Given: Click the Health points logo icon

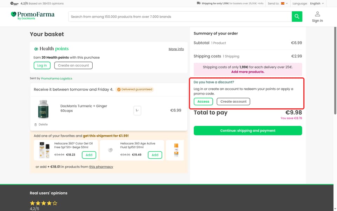Looking at the screenshot, I should coord(36,49).
